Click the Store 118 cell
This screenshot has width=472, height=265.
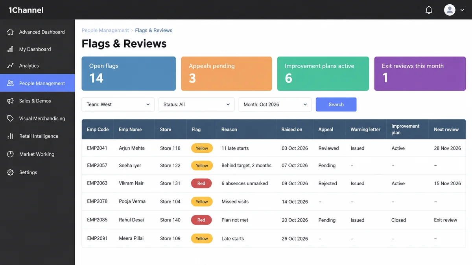click(170, 148)
